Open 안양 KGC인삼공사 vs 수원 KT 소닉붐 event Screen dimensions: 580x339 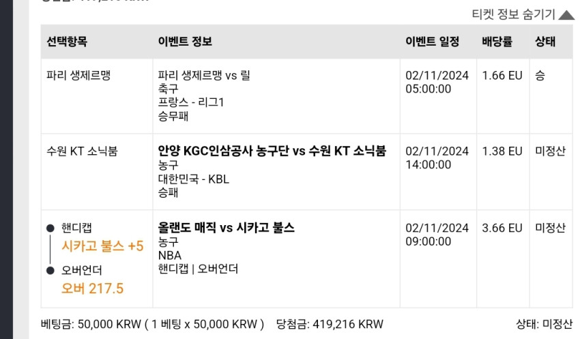(x=272, y=151)
